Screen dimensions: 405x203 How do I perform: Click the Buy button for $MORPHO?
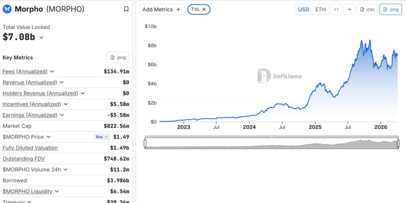[102, 137]
